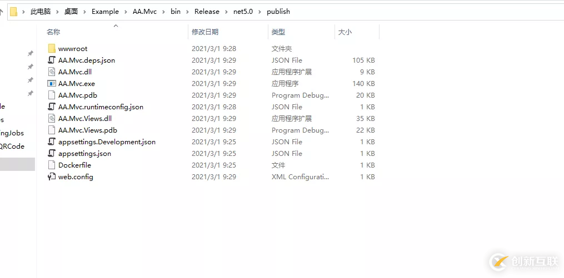
Task: Sort files by 修改日期 column header
Action: point(205,32)
